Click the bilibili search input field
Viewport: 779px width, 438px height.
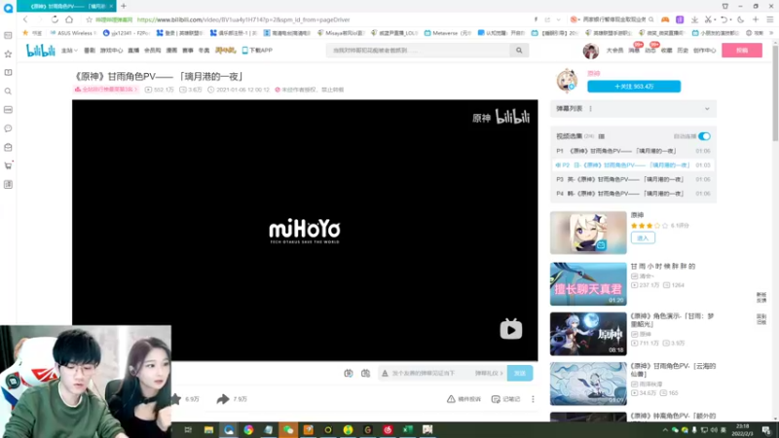pyautogui.click(x=419, y=51)
